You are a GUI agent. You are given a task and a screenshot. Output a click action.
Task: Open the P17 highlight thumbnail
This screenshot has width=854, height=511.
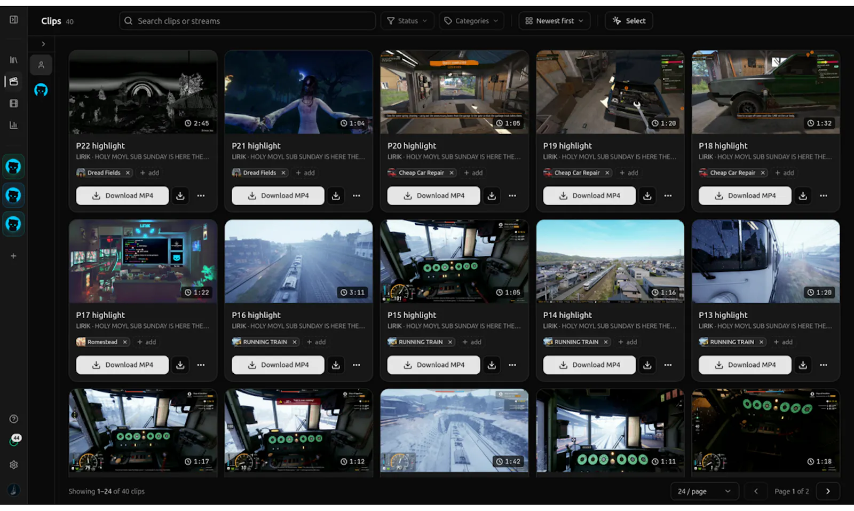point(143,262)
